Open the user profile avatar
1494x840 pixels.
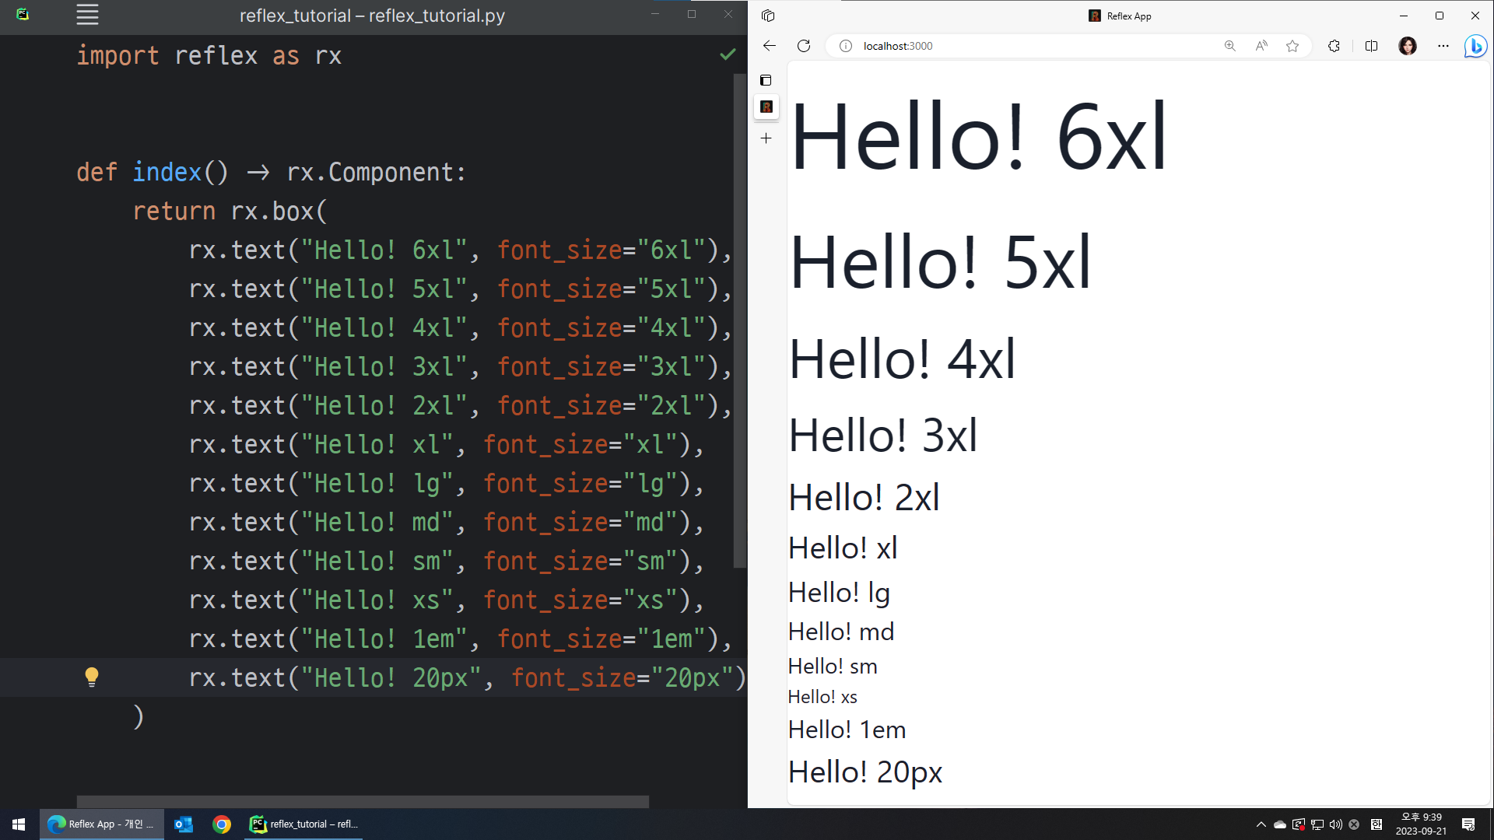1407,46
